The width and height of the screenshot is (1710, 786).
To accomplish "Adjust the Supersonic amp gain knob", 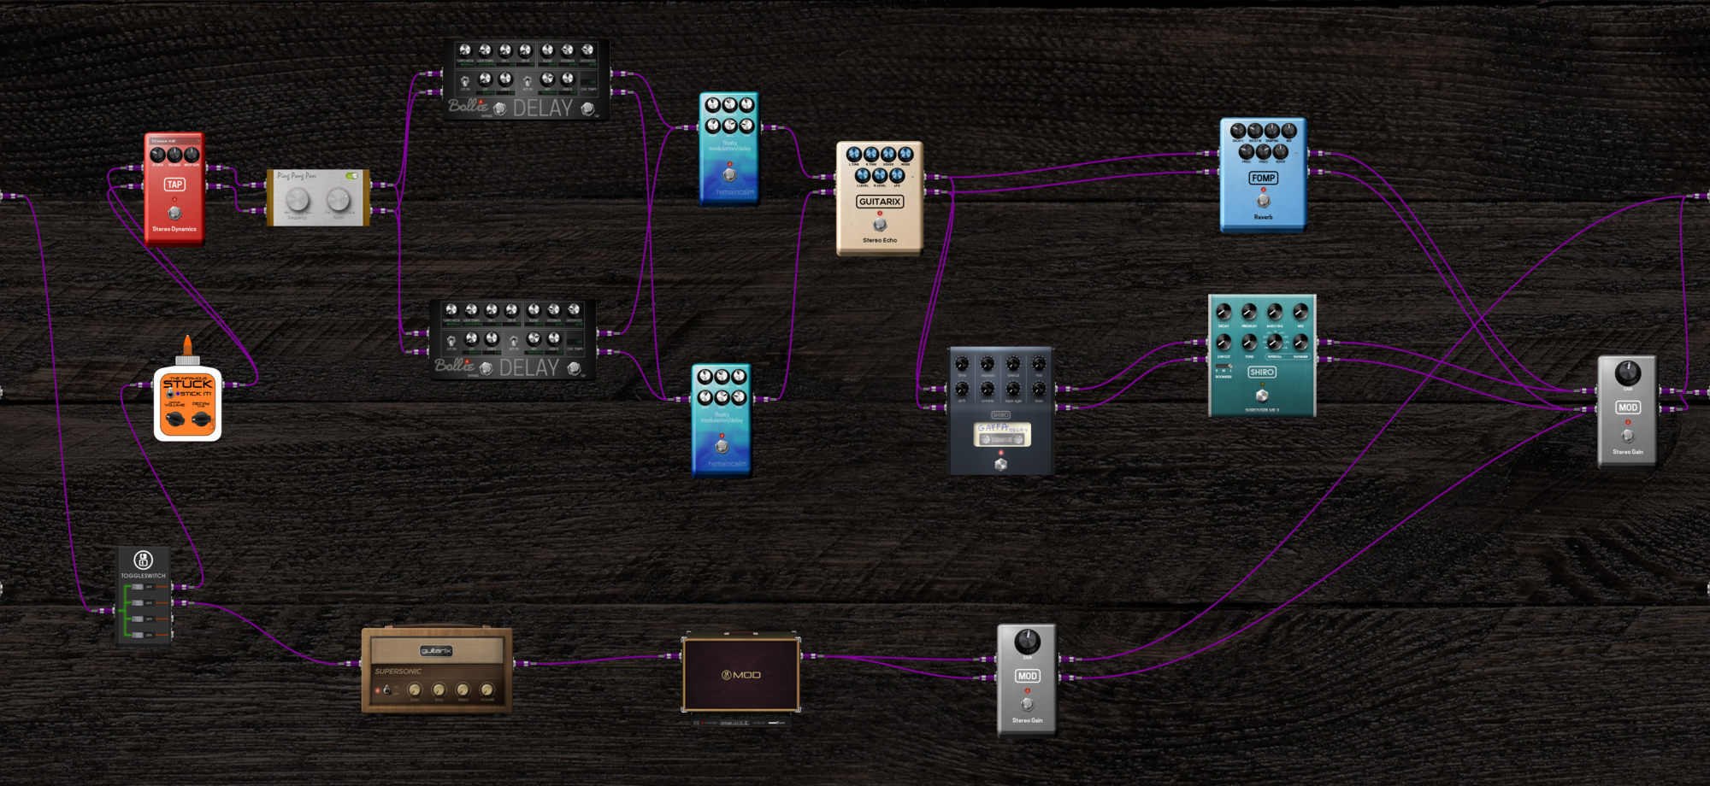I will pos(416,689).
